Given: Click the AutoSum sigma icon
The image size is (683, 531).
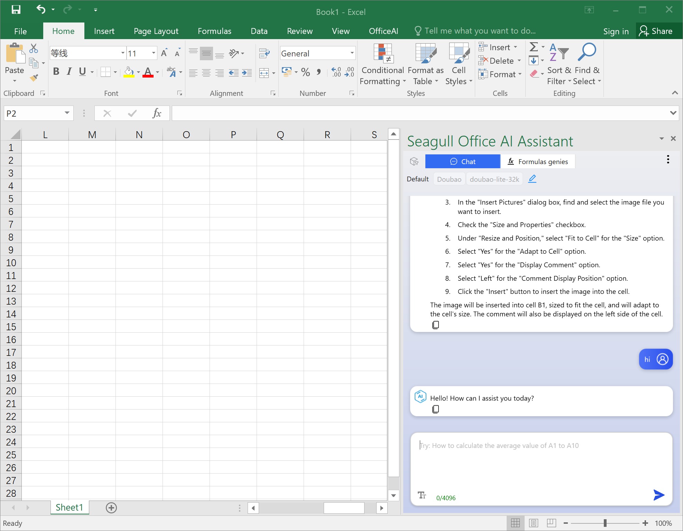Looking at the screenshot, I should (x=534, y=47).
